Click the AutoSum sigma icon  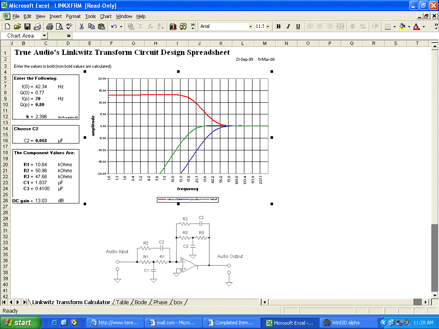coord(141,26)
